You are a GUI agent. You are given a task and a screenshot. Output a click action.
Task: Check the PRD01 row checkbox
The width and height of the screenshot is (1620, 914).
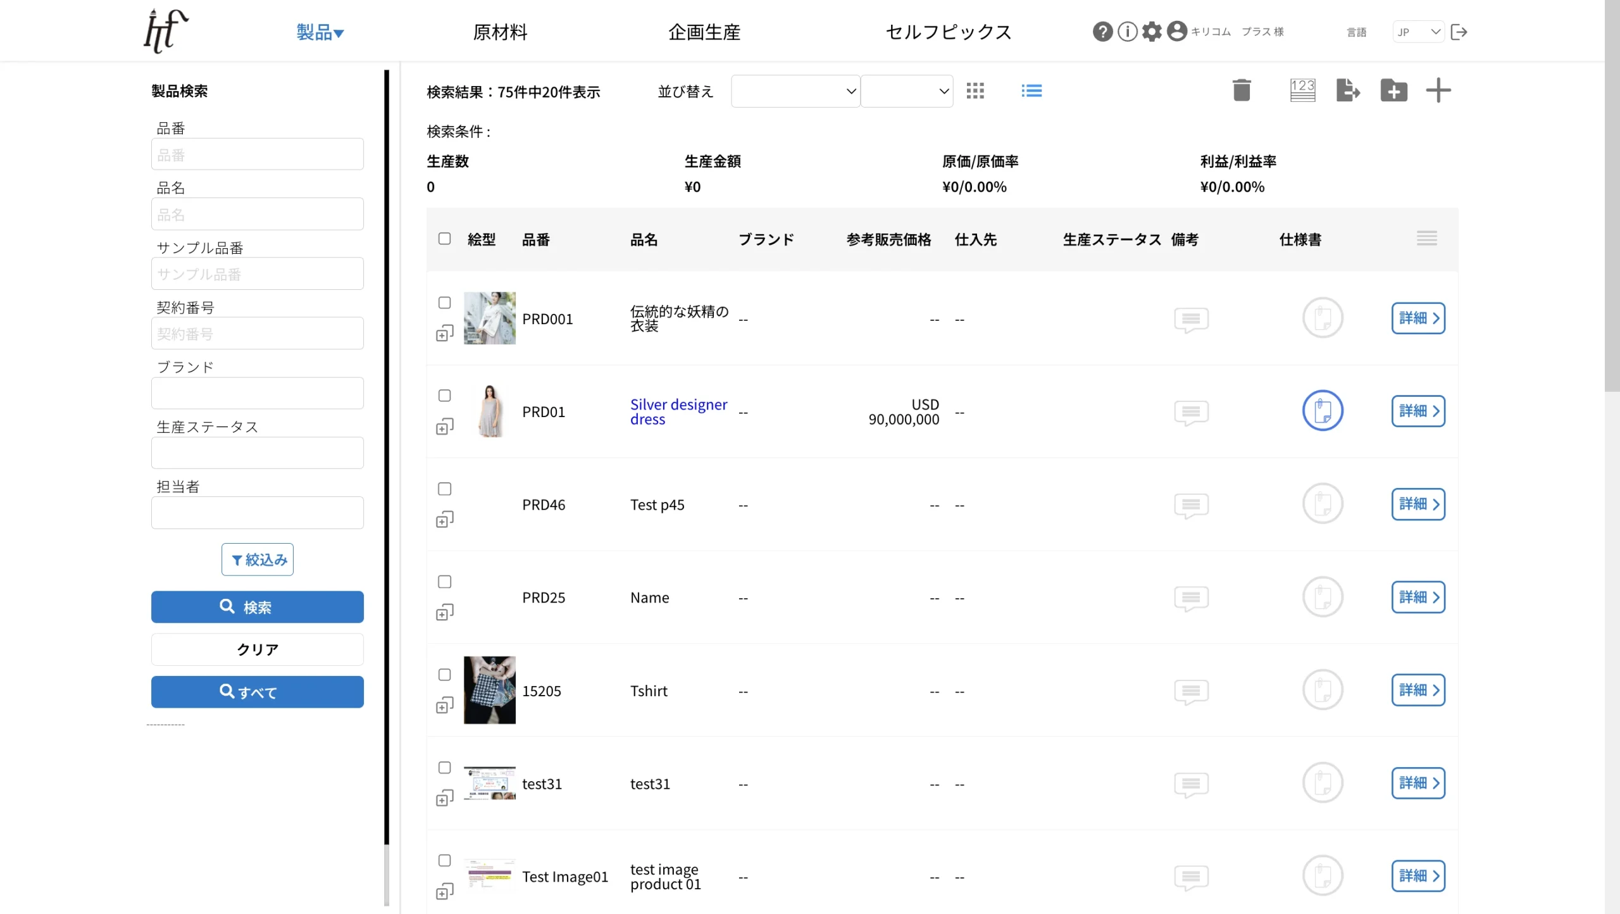click(x=445, y=396)
